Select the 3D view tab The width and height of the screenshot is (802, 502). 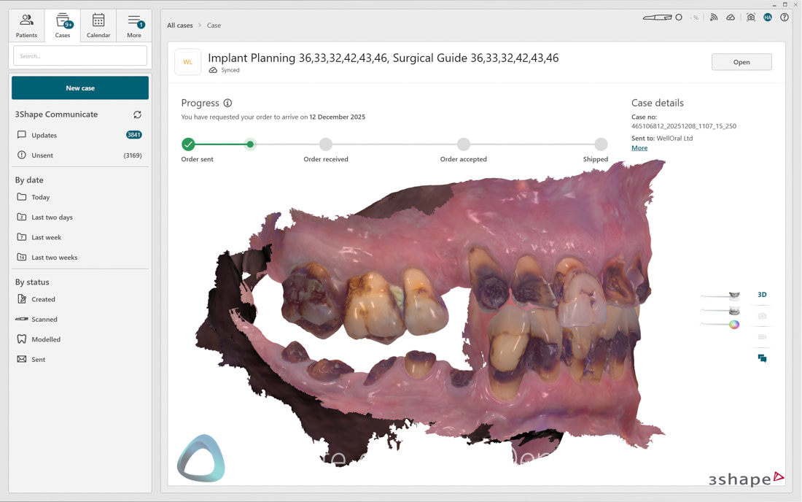pos(762,294)
